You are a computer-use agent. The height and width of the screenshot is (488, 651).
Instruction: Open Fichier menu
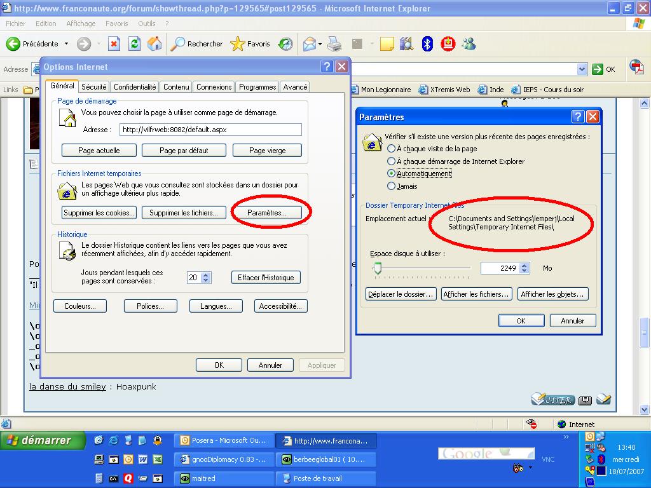pyautogui.click(x=16, y=24)
